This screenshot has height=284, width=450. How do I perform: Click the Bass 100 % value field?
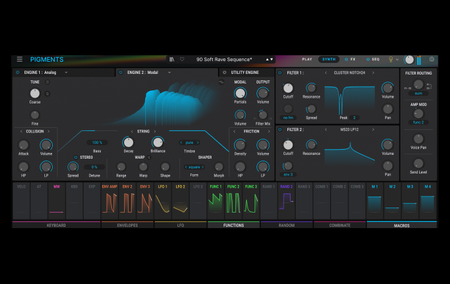pos(97,143)
